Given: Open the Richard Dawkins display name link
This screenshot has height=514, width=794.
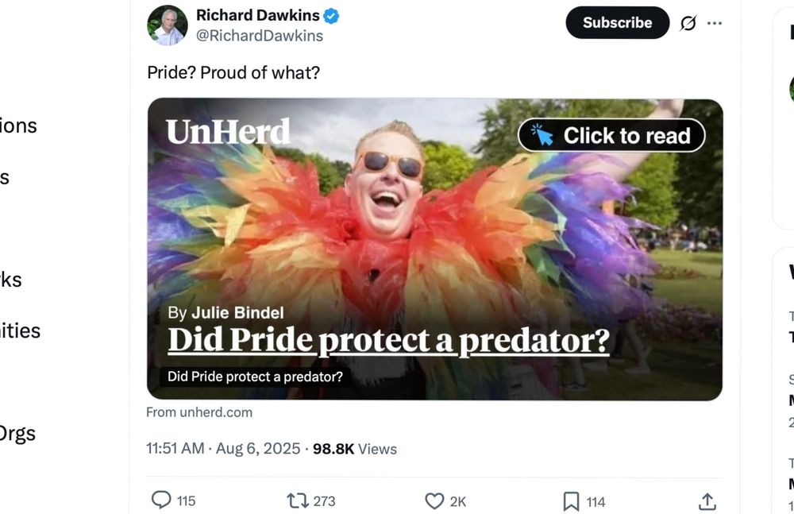Looking at the screenshot, I should click(258, 16).
